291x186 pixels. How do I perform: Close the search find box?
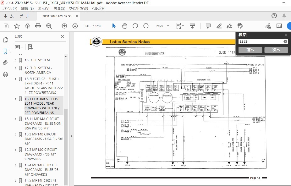[286, 35]
